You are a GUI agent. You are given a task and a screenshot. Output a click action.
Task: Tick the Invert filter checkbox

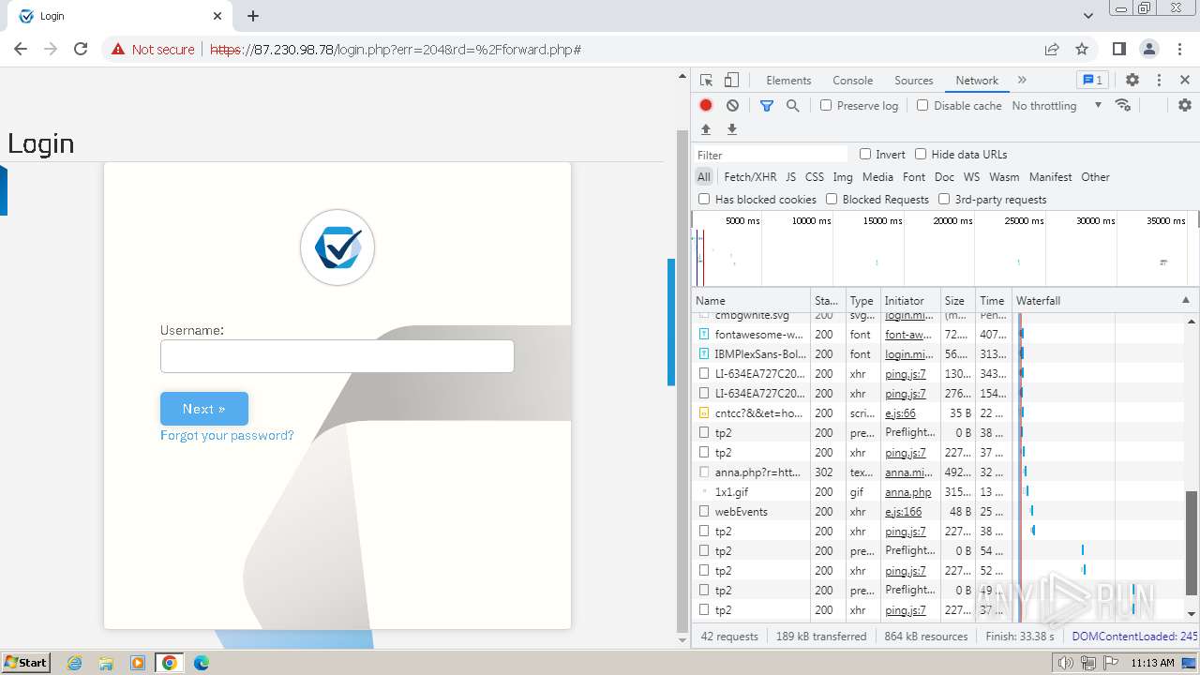pos(865,154)
